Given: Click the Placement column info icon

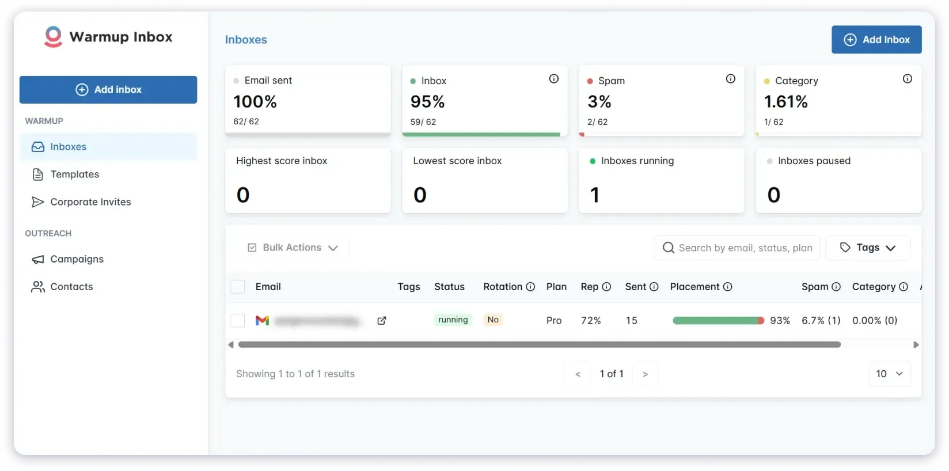Looking at the screenshot, I should tap(727, 287).
